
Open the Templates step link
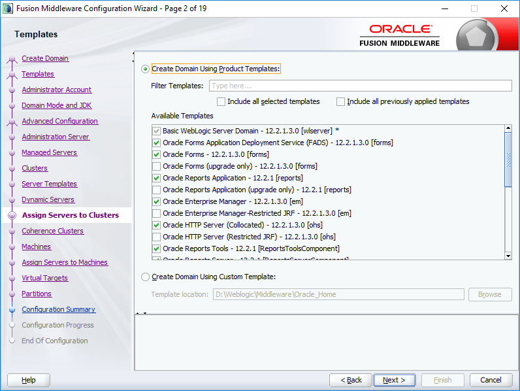coord(38,74)
